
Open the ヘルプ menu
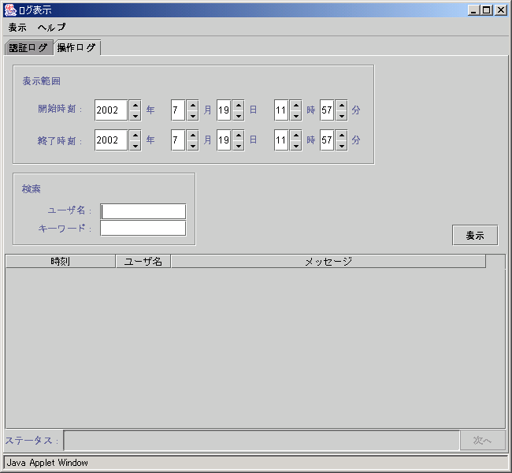[52, 27]
